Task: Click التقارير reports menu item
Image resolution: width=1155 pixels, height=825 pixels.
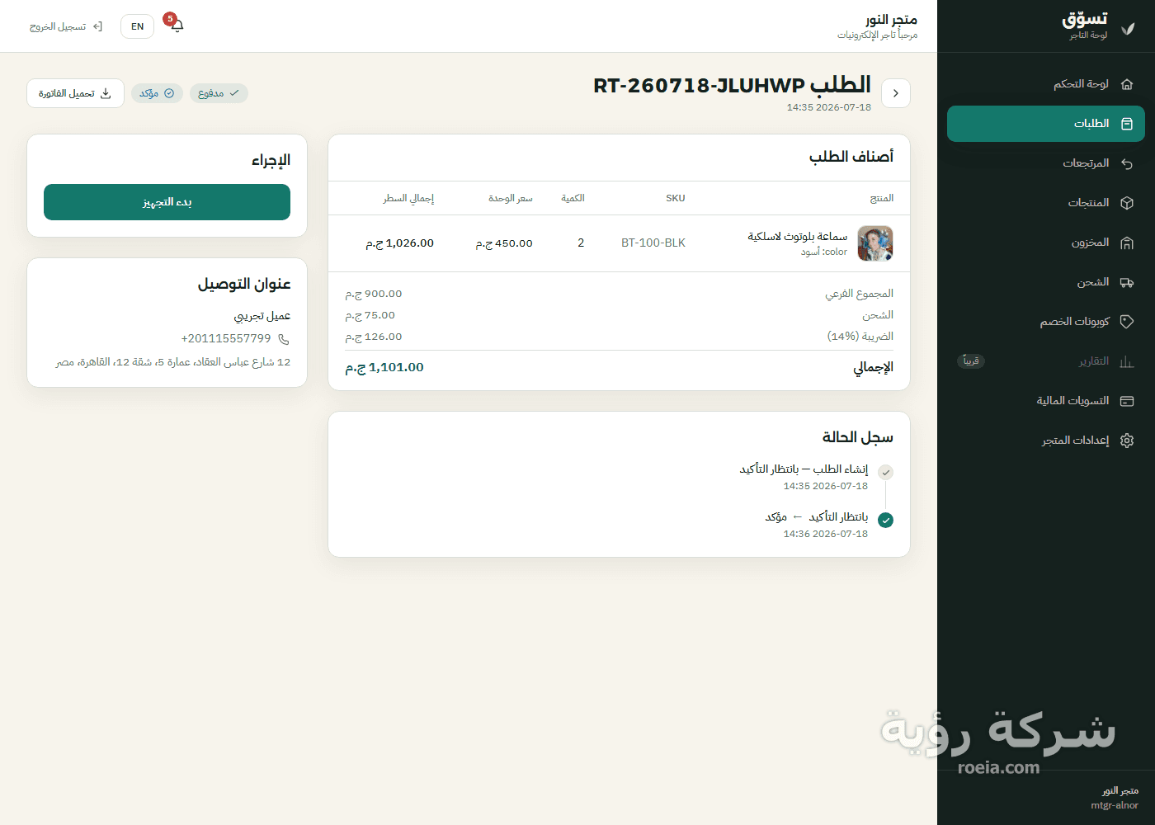Action: pyautogui.click(x=1046, y=361)
